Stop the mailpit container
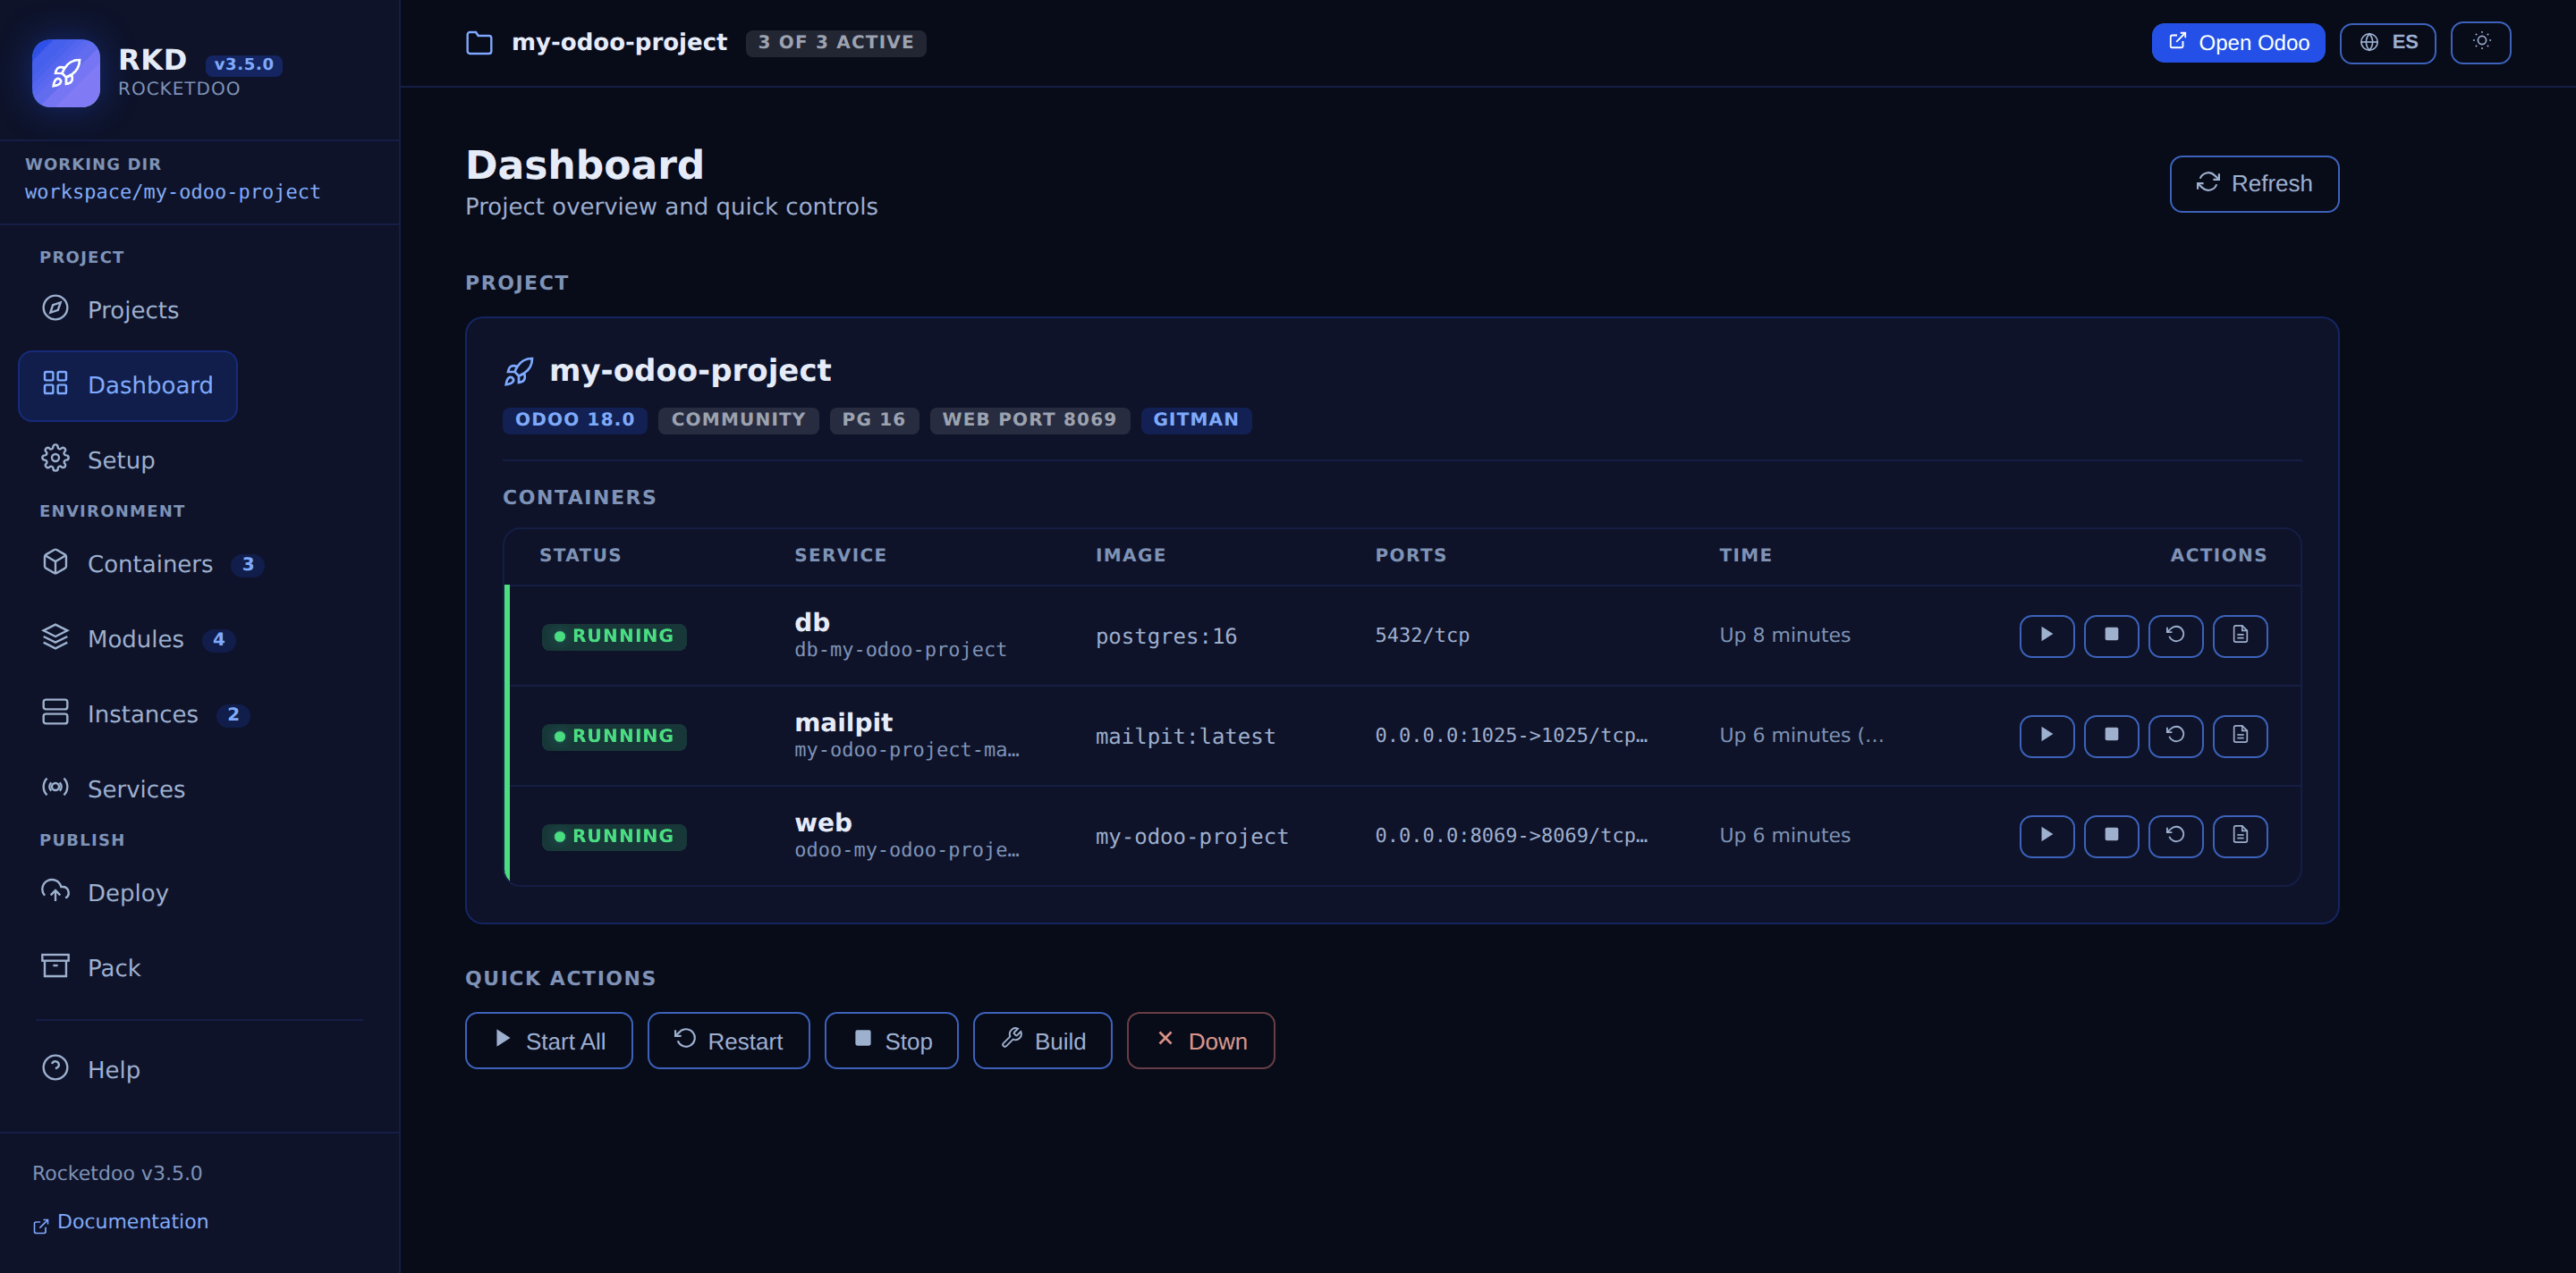 2111,736
